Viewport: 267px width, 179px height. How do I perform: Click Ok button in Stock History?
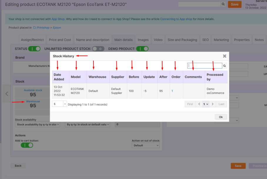[x=221, y=117]
